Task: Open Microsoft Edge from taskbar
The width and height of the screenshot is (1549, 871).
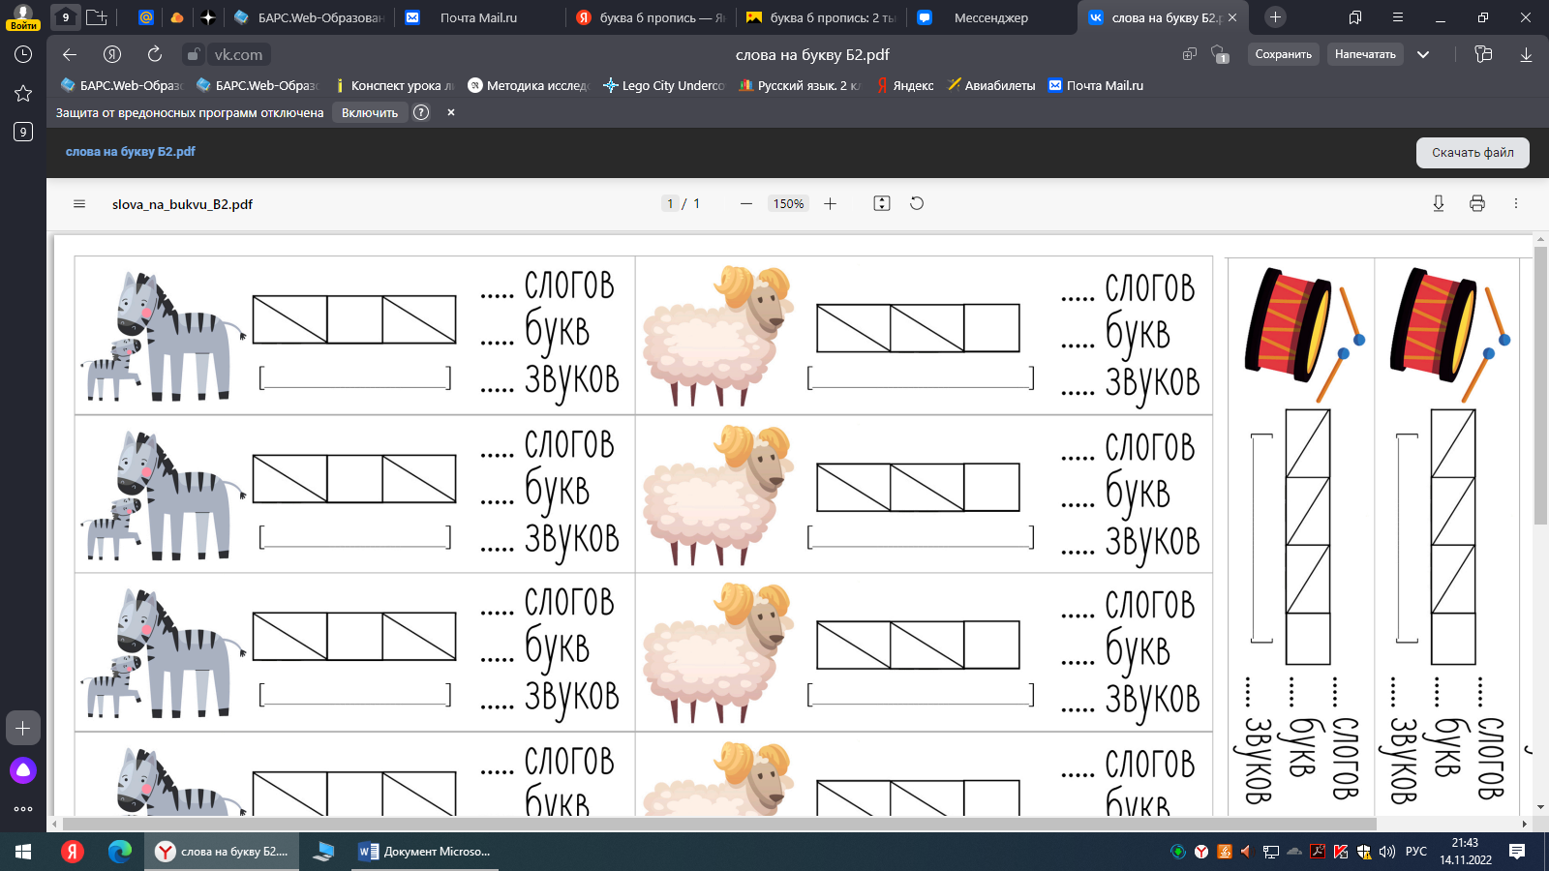Action: pos(120,852)
